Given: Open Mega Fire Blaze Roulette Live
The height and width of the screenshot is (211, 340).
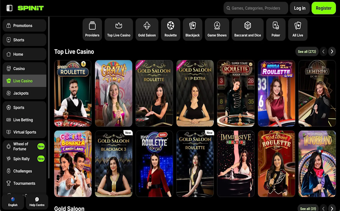Looking at the screenshot, I should click(277, 93).
